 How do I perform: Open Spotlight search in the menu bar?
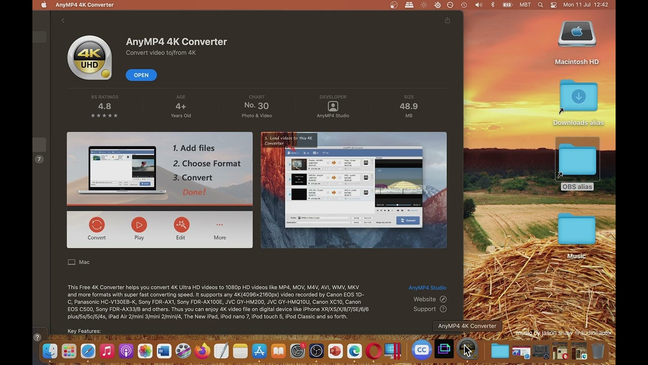point(540,5)
